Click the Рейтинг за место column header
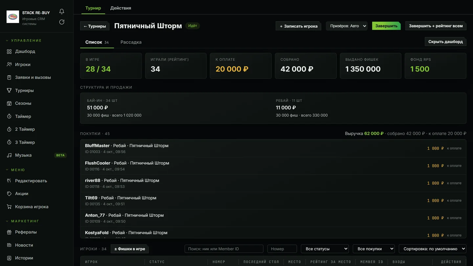 click(x=330, y=262)
